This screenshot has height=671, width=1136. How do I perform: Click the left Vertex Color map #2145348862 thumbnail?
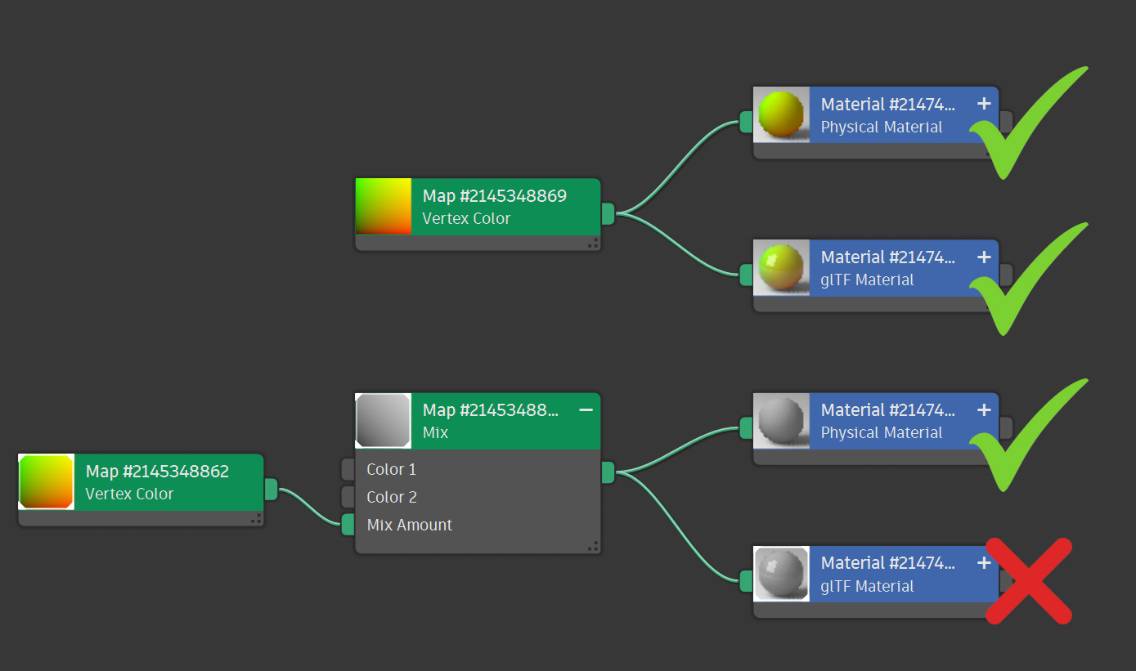(x=47, y=481)
